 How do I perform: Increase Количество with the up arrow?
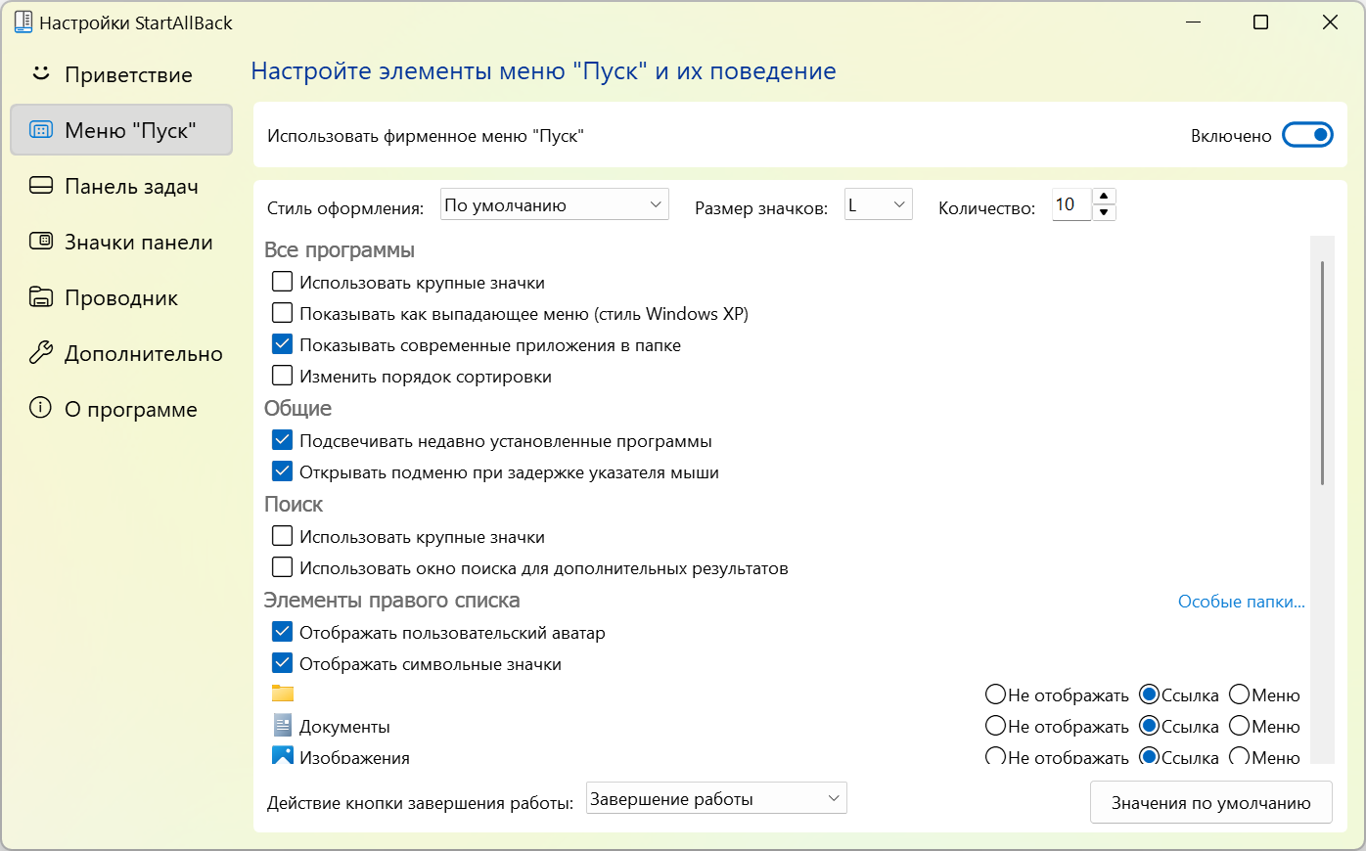pyautogui.click(x=1104, y=197)
